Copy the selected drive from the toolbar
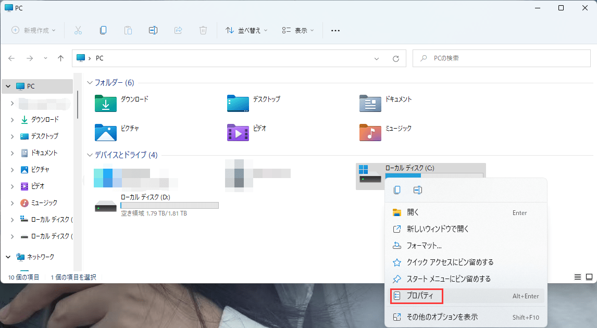This screenshot has height=328, width=597. tap(103, 30)
